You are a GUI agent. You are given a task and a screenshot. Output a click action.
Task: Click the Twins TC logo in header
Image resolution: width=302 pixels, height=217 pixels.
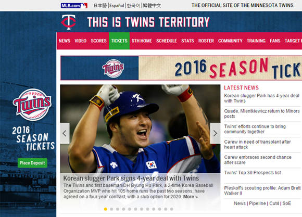69,22
